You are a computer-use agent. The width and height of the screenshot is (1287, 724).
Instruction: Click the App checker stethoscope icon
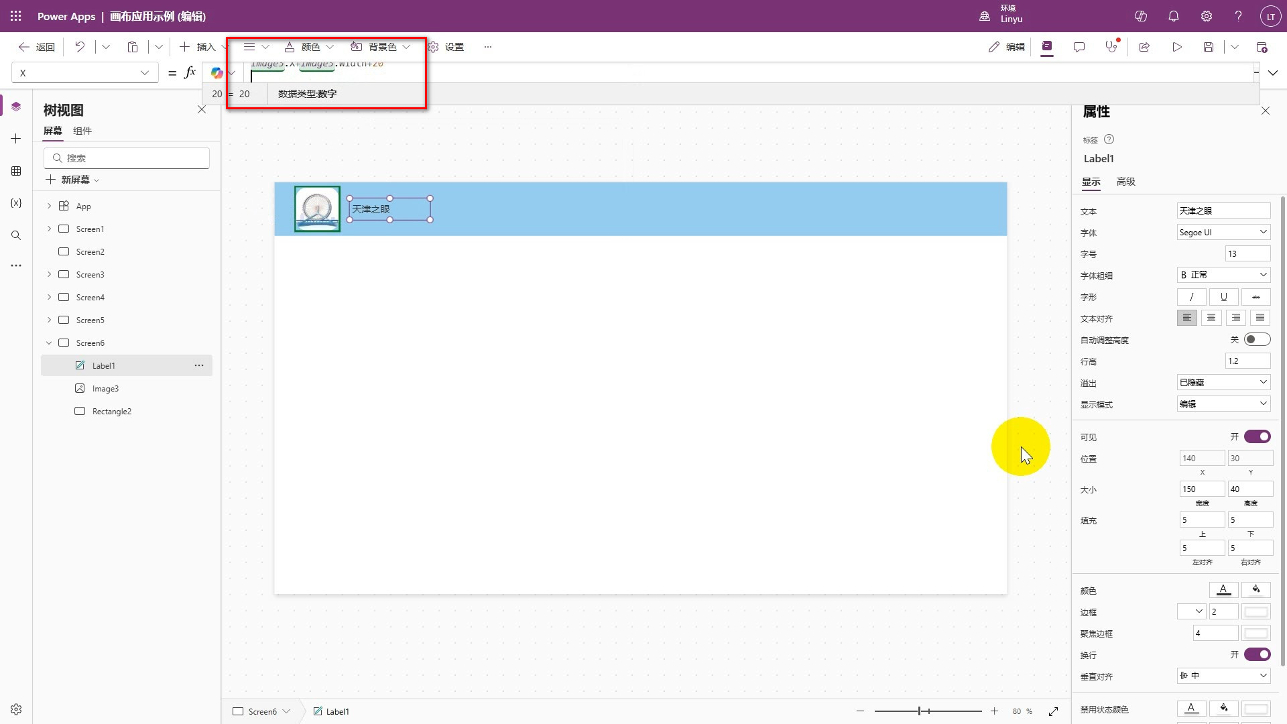point(1111,47)
